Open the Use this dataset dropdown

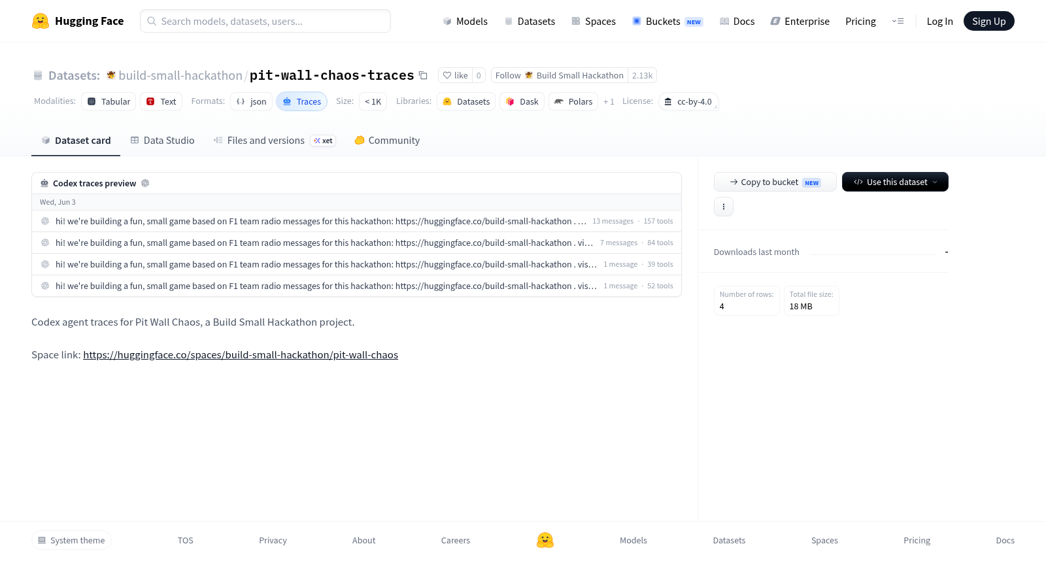tap(895, 182)
